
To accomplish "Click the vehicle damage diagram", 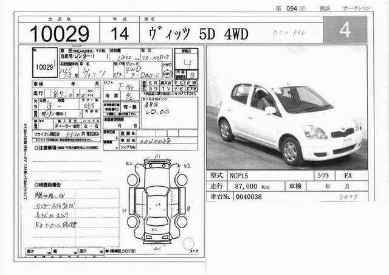I will [157, 202].
